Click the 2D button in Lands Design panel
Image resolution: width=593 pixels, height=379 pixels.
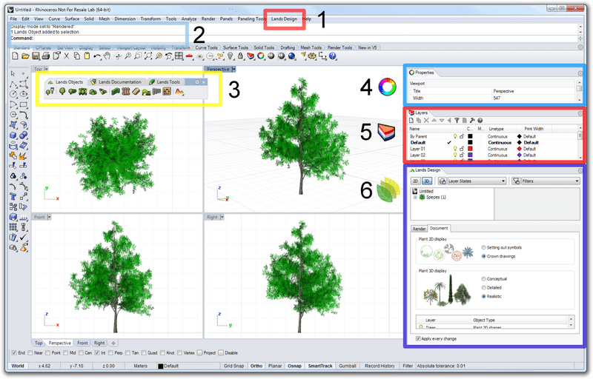tap(416, 181)
